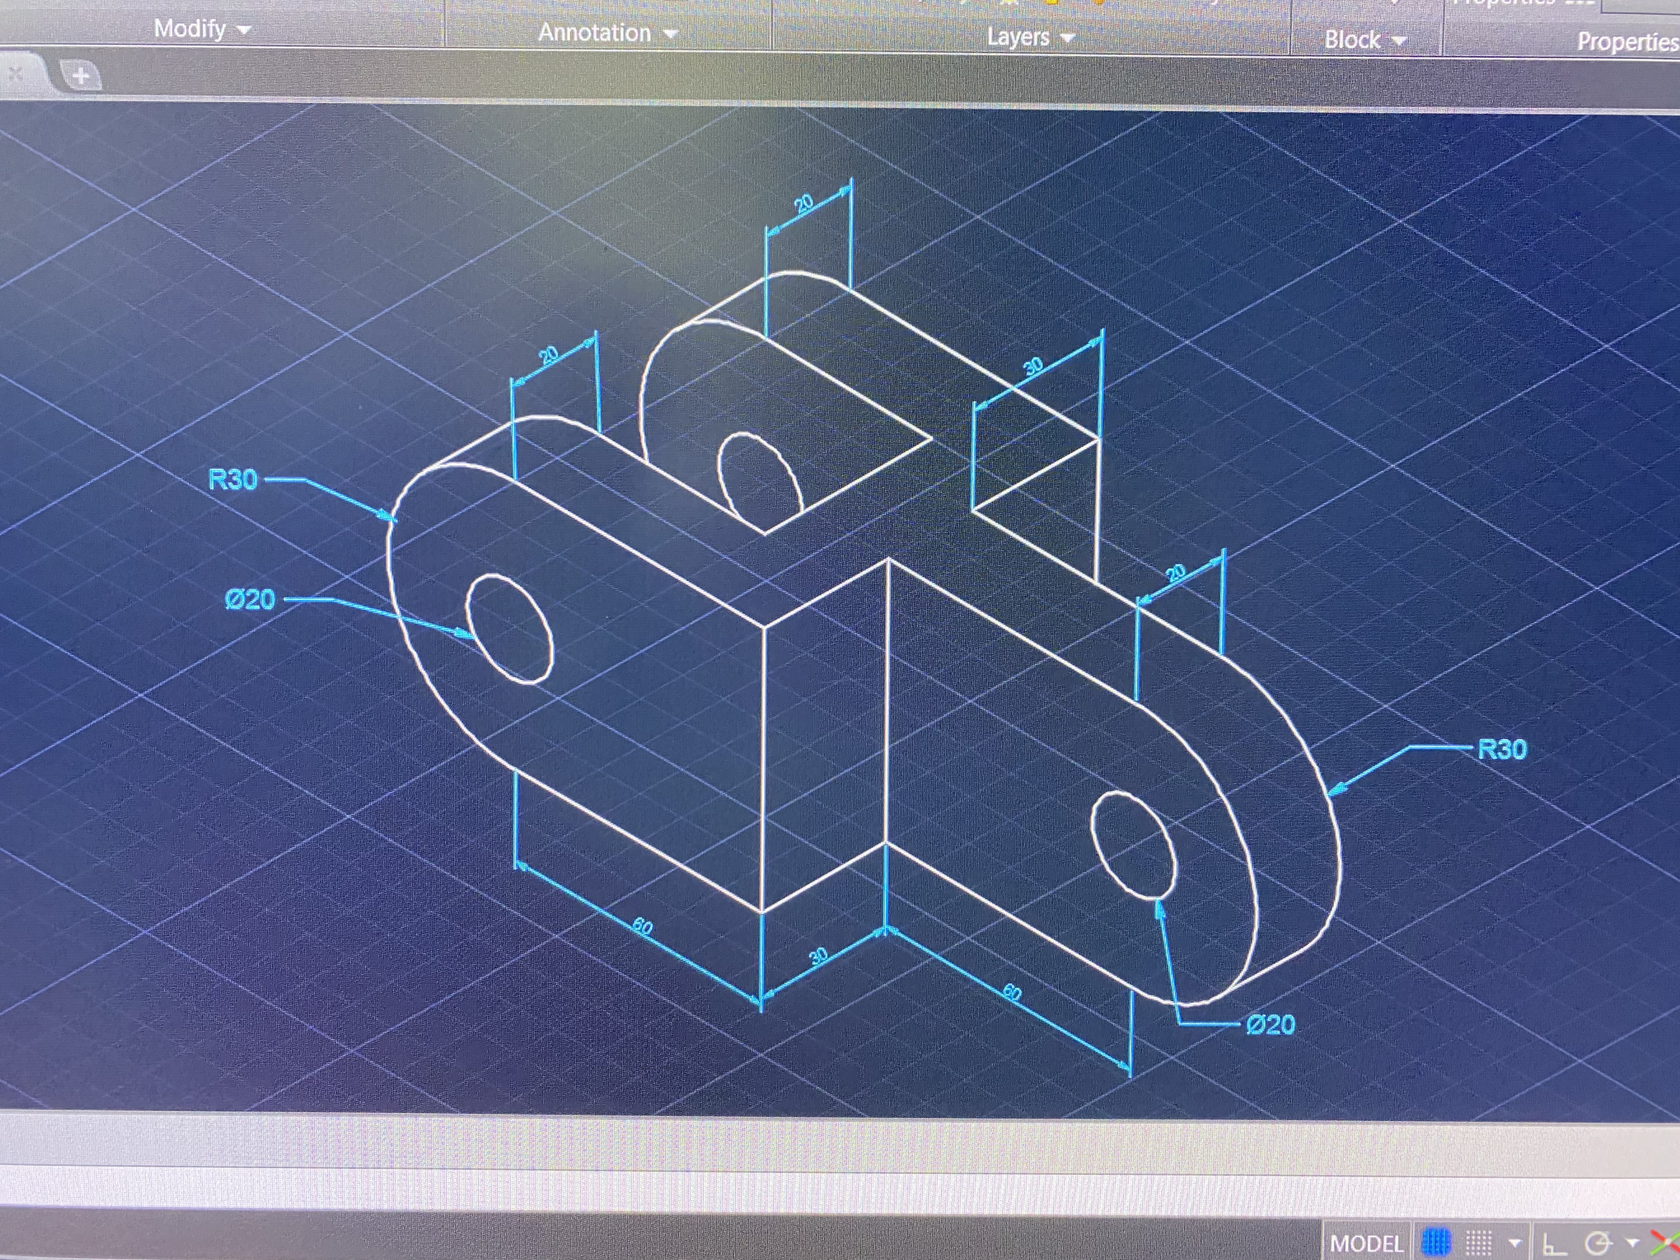Toggle snap mode dotted-grid icon
The image size is (1680, 1260).
coord(1478,1242)
